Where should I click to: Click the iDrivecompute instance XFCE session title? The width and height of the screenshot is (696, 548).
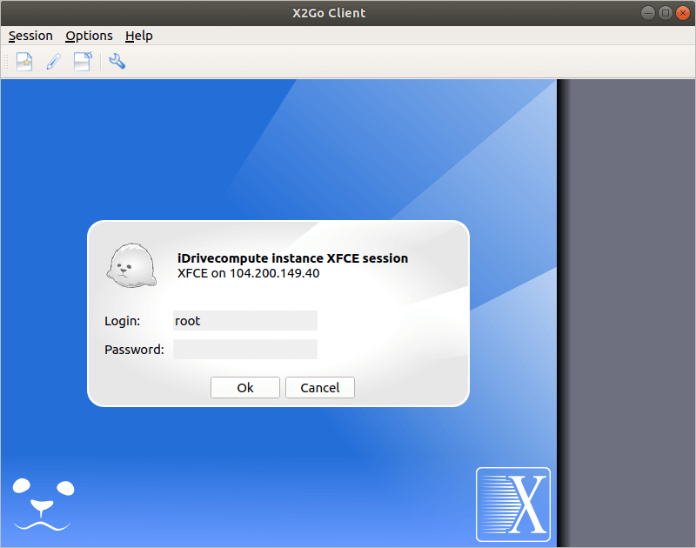coord(292,258)
